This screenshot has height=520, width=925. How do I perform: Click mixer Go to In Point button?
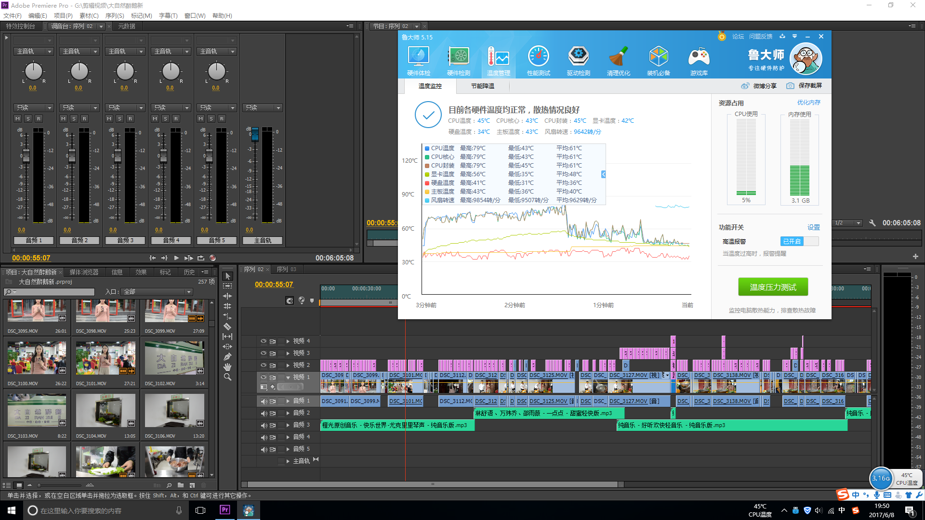coord(153,258)
